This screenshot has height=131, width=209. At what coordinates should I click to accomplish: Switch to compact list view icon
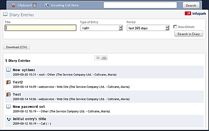[98, 58]
